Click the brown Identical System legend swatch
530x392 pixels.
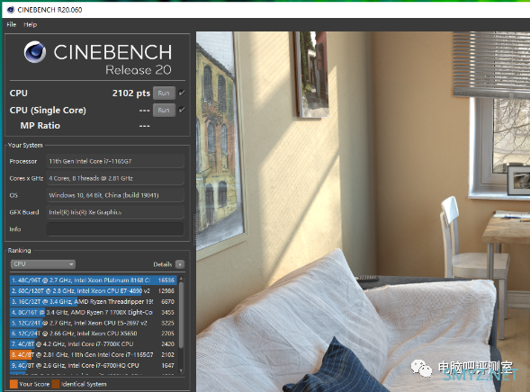[56, 384]
